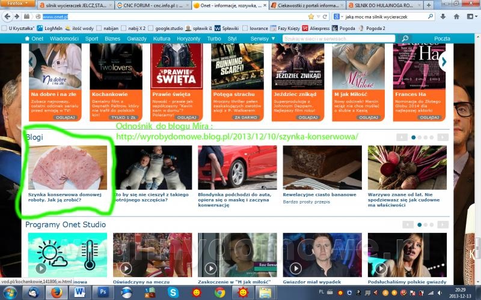Viewport: 481px width, 300px height.
Task: Switch to the silnik wycieraczek JELCZ tab
Action: [x=76, y=5]
